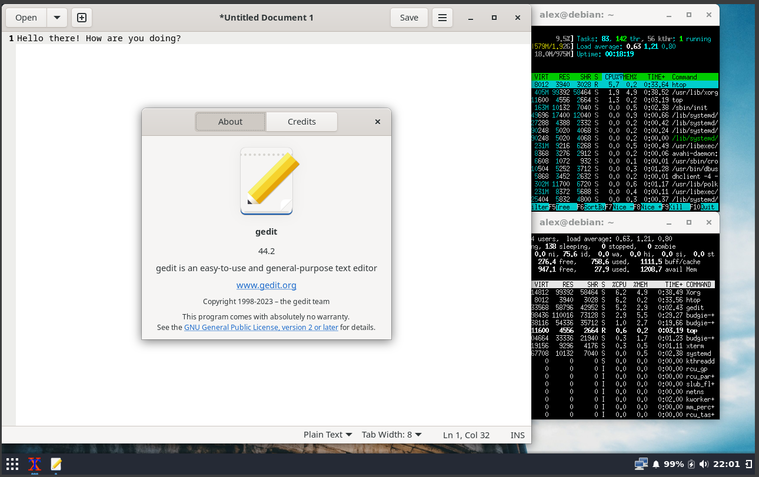The height and width of the screenshot is (477, 759).
Task: Open the gedit hamburger menu
Action: (442, 18)
